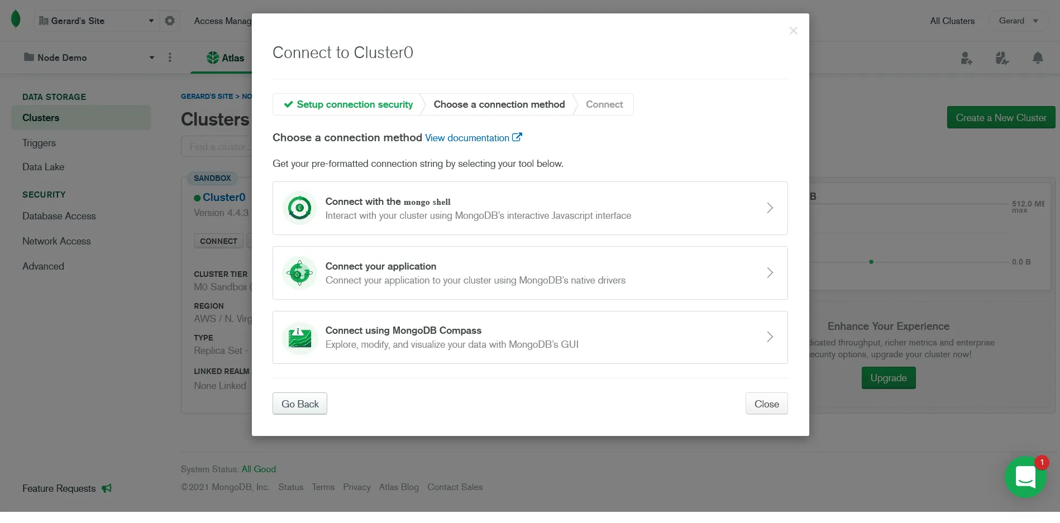The image size is (1060, 523).
Task: Click the SANDBOX badge
Action: click(212, 178)
